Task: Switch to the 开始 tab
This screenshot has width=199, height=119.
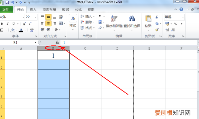Action: pos(20,10)
